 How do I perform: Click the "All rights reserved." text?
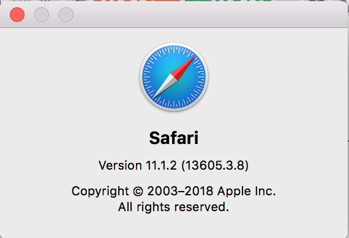[x=174, y=207]
